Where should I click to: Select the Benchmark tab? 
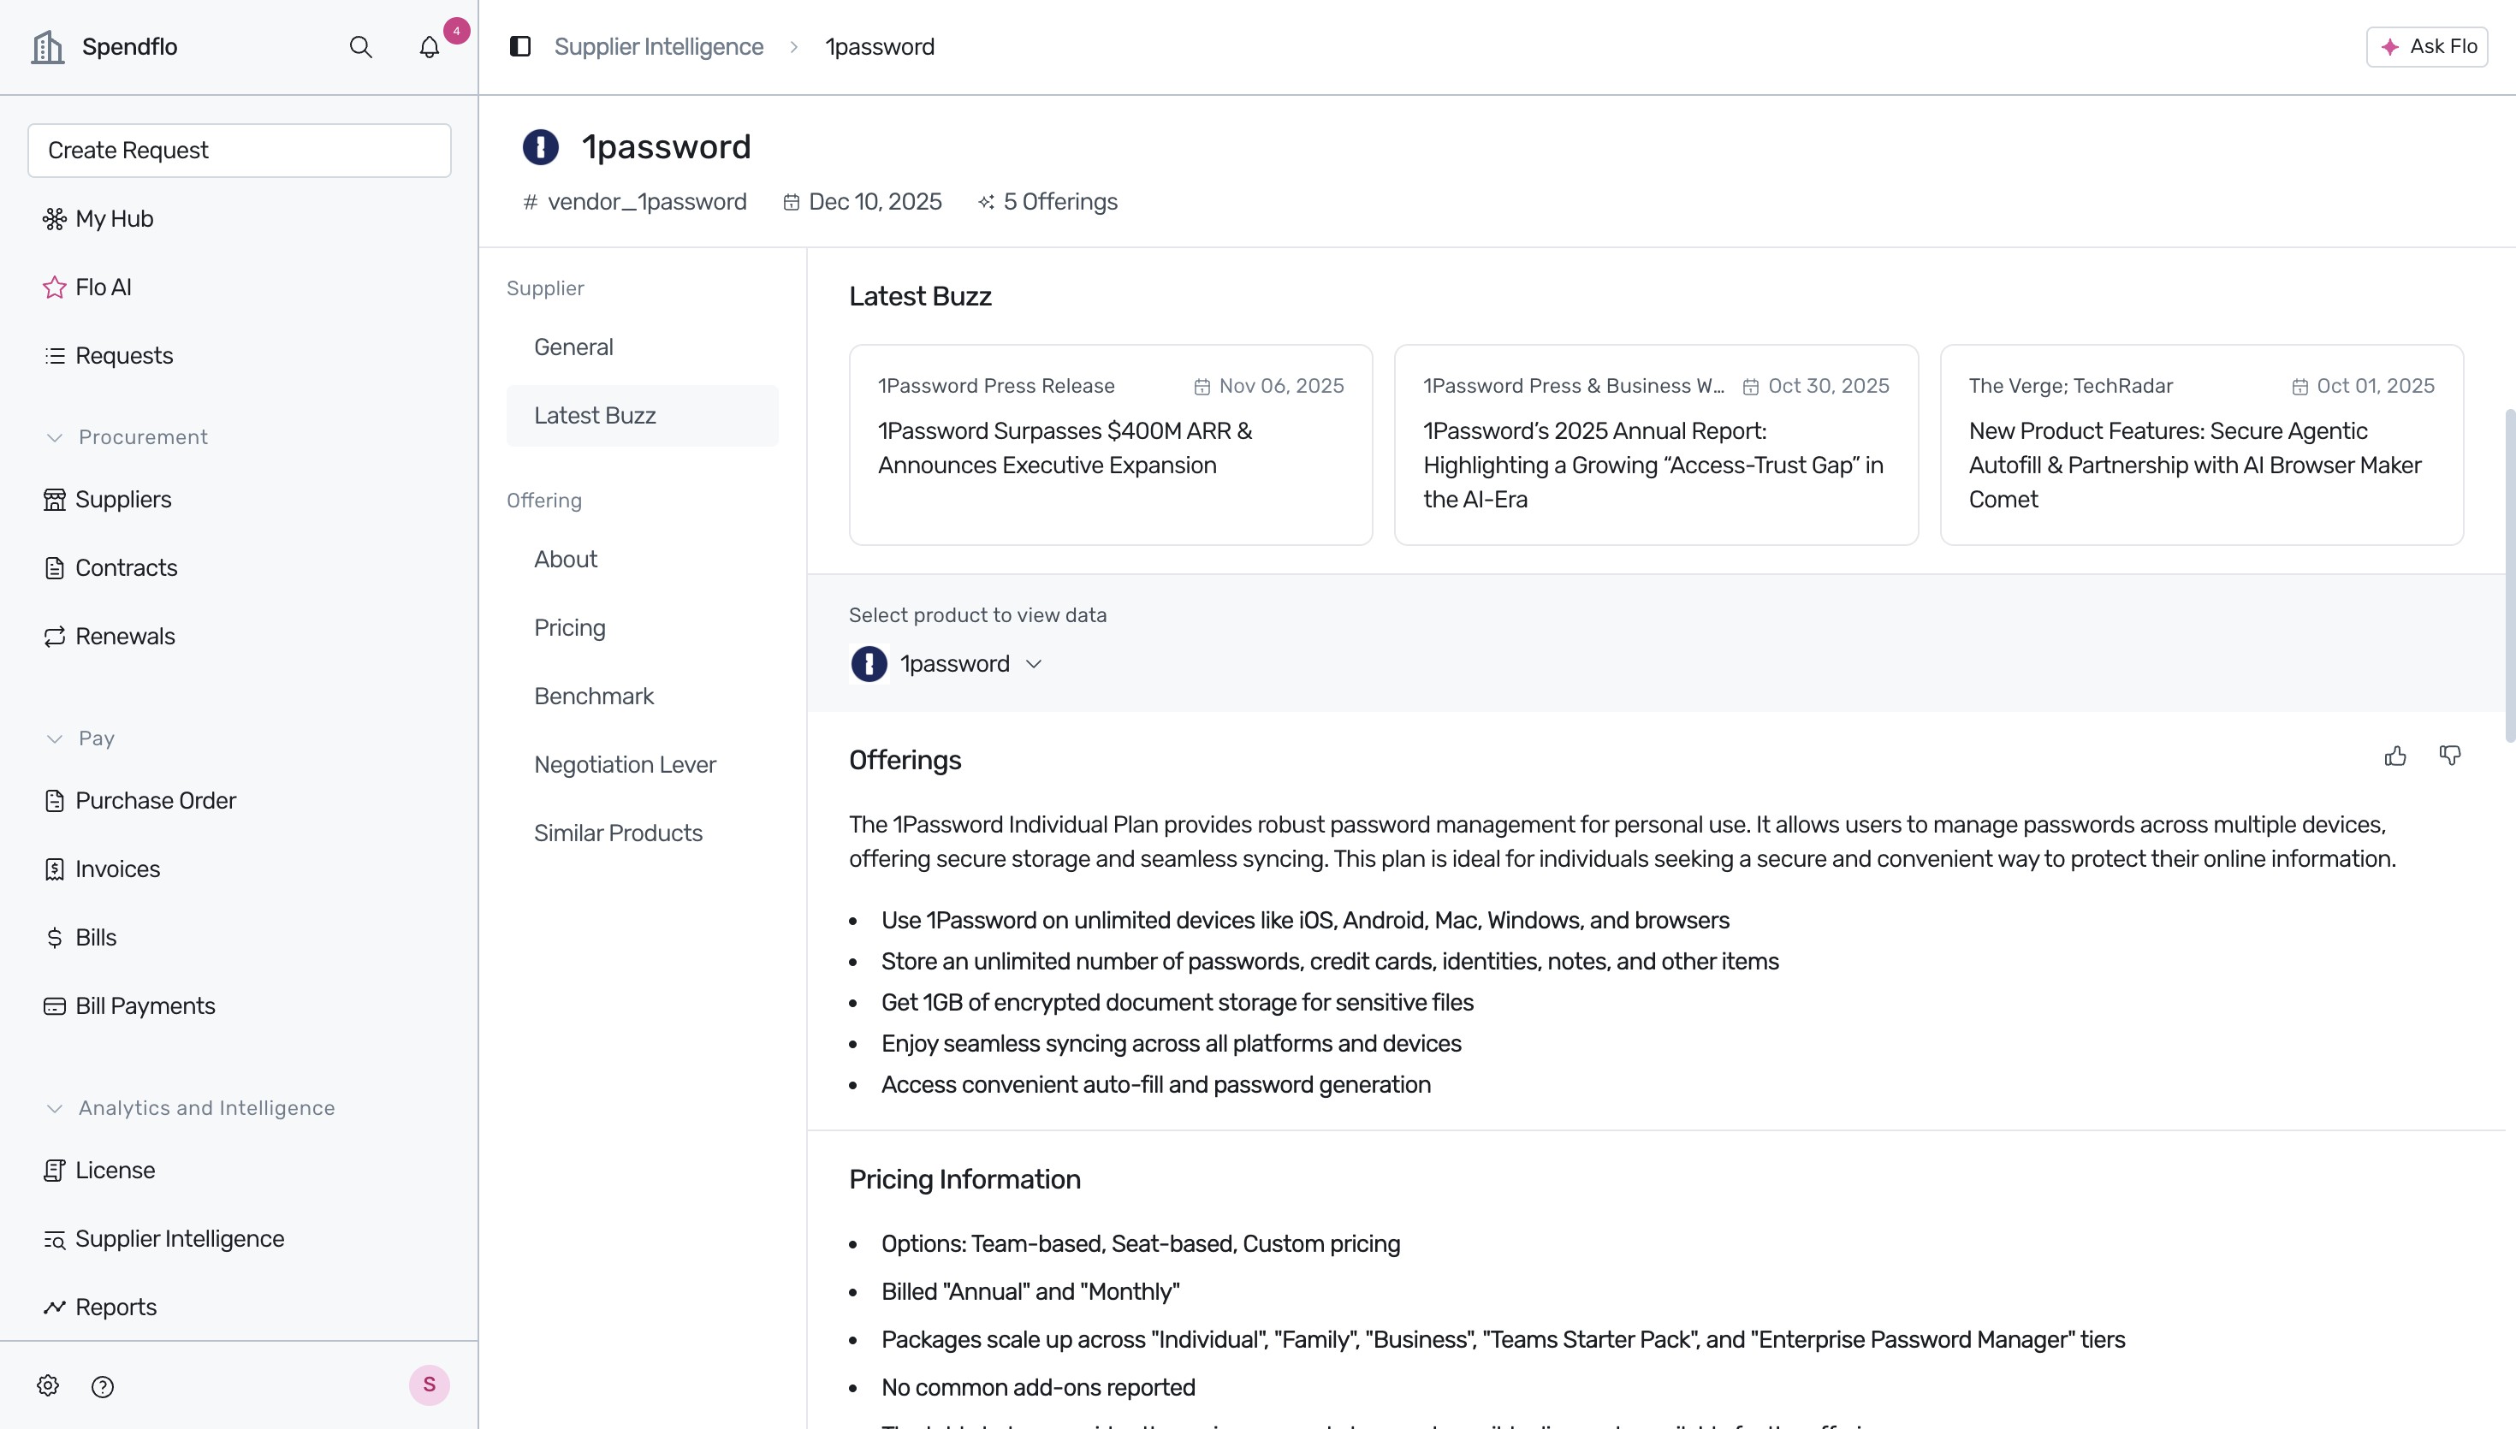click(x=643, y=696)
